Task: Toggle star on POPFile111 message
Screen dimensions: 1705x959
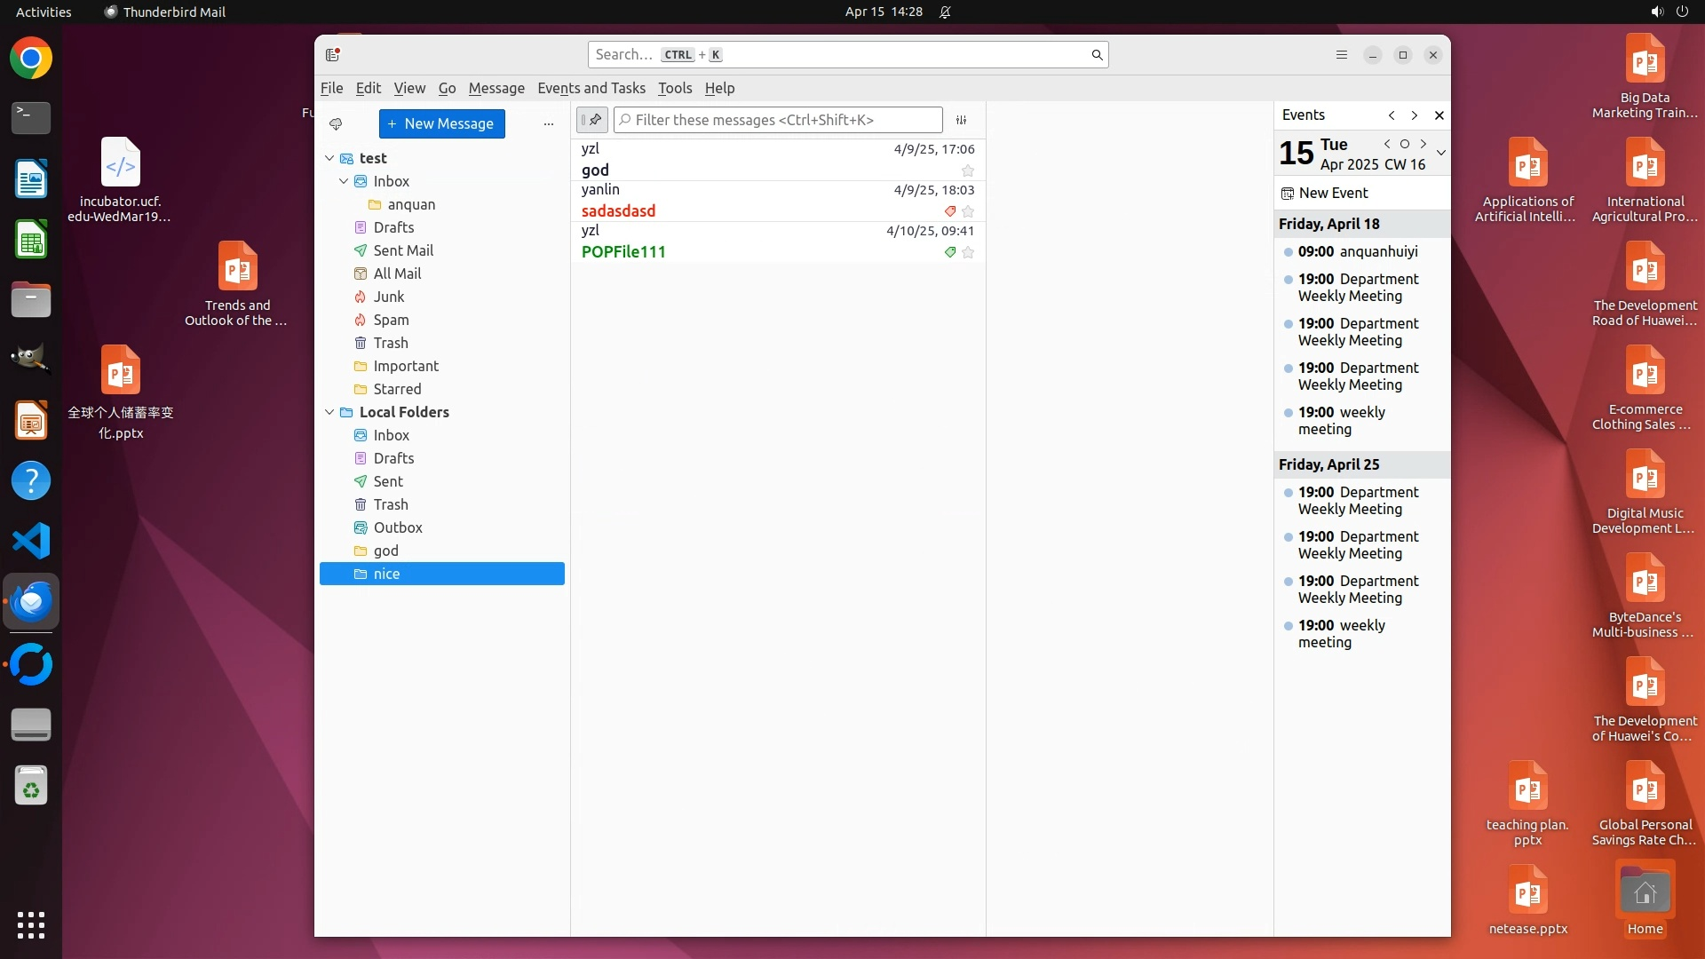Action: (x=968, y=252)
